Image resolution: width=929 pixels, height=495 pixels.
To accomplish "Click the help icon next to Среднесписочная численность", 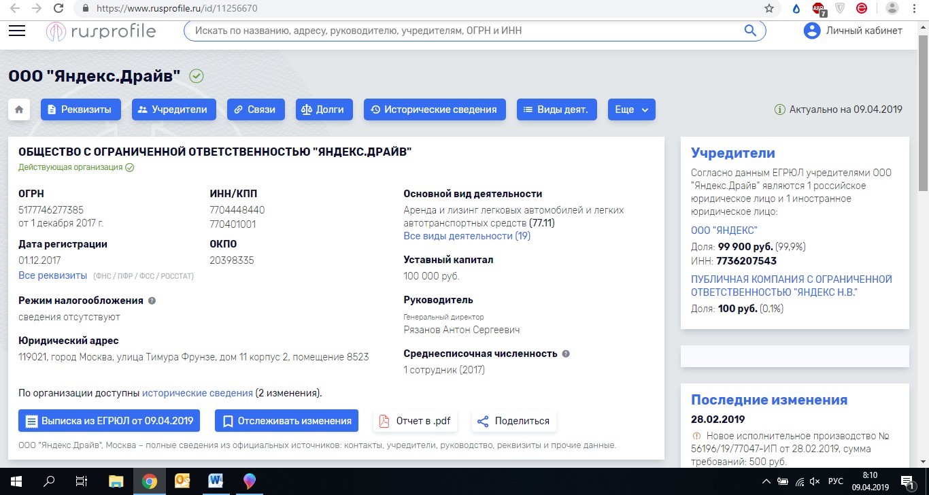I will point(566,354).
